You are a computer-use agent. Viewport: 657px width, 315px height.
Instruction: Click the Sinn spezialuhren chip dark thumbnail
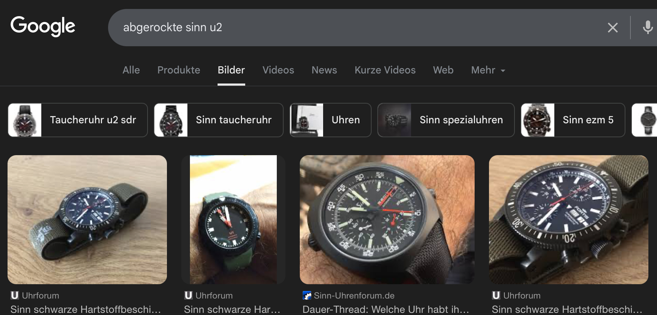click(x=395, y=120)
